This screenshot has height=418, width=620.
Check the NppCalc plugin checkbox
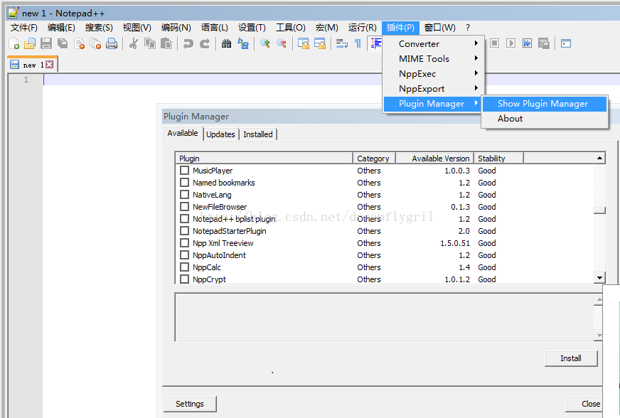(184, 267)
